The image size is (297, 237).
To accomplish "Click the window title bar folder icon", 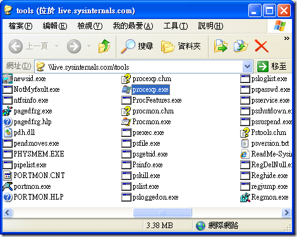I will [8, 10].
